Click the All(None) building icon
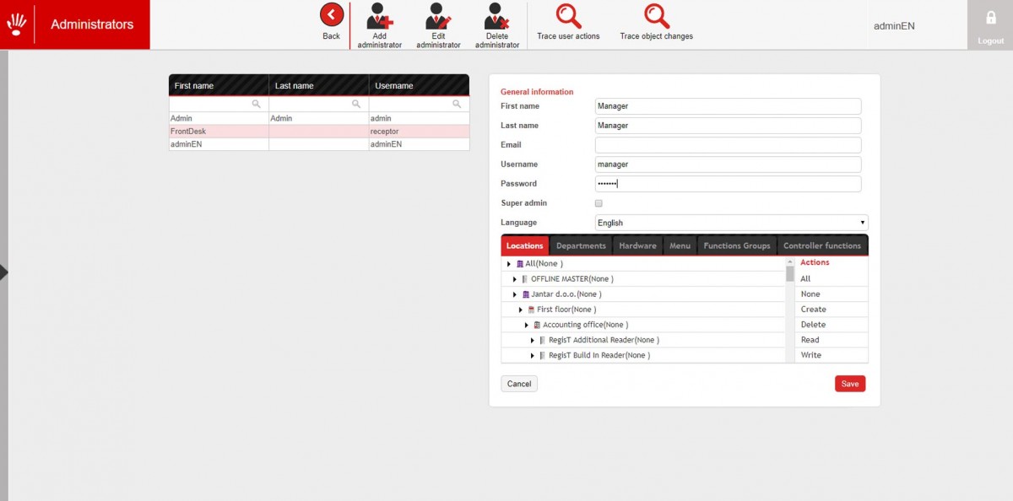Image resolution: width=1013 pixels, height=501 pixels. pos(520,264)
